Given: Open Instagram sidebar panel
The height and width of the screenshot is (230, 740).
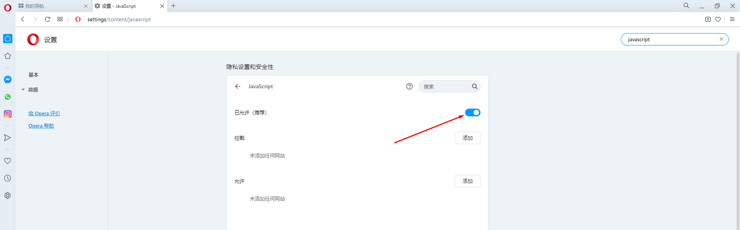Looking at the screenshot, I should (7, 114).
